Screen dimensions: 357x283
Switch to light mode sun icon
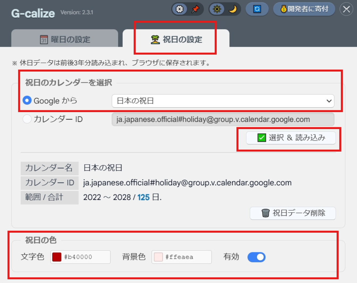click(217, 9)
